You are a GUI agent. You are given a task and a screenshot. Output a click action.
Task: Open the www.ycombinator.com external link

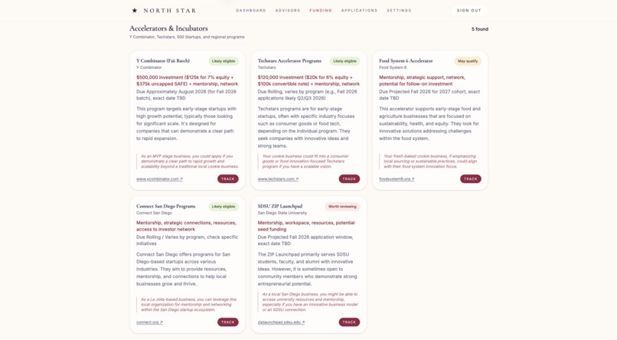pyautogui.click(x=159, y=179)
